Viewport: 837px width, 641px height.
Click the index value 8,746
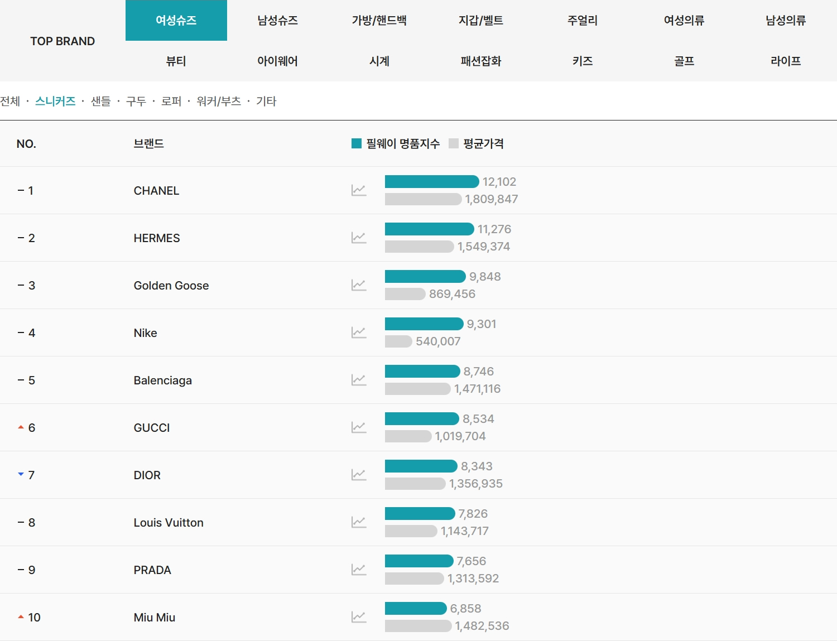(479, 371)
